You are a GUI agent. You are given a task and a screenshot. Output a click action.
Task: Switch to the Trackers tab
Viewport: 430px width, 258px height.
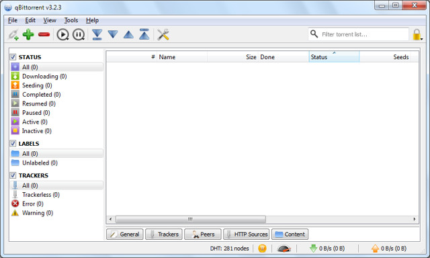coord(164,234)
